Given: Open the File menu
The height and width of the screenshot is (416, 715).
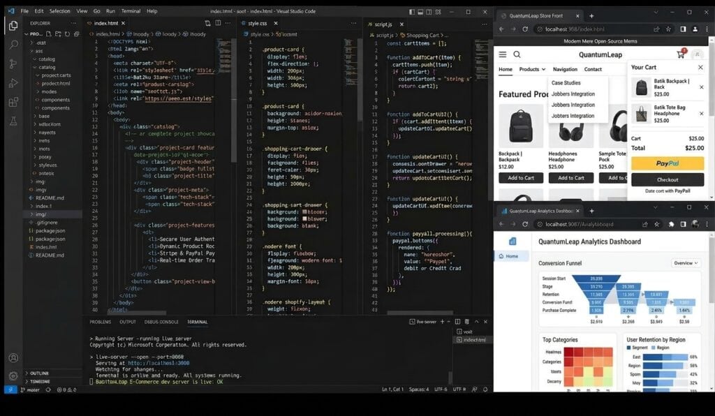Looking at the screenshot, I should [24, 11].
